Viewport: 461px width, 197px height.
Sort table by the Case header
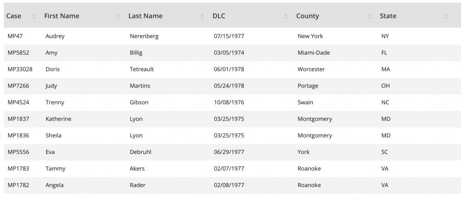pyautogui.click(x=14, y=16)
